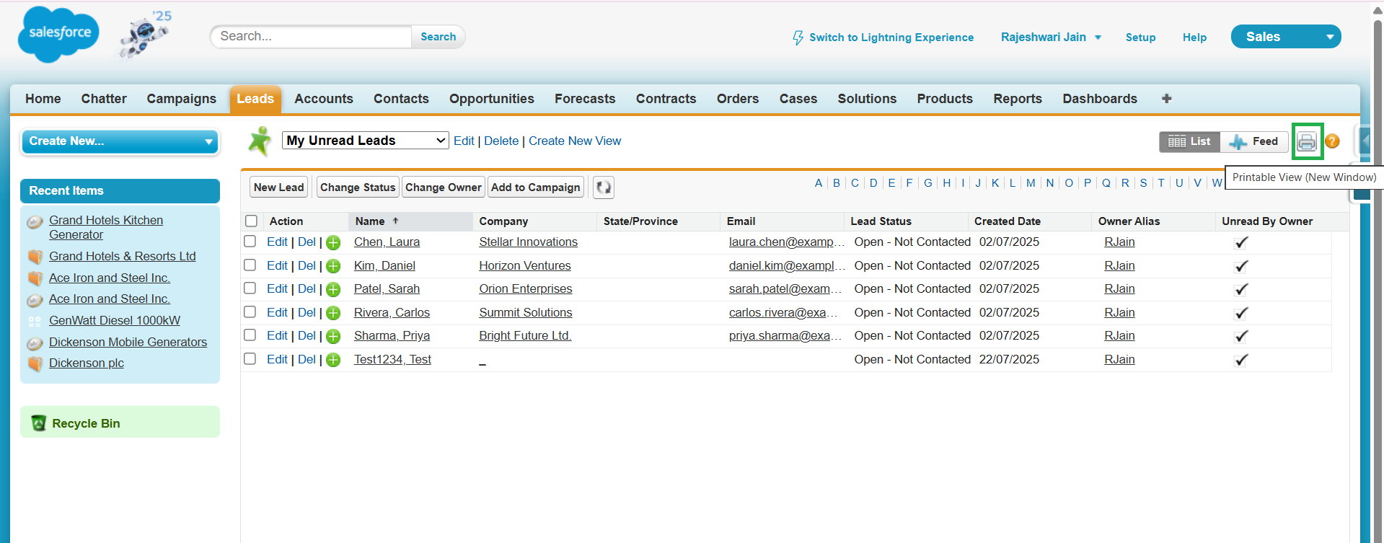Expand the Create New dropdown
The width and height of the screenshot is (1384, 543).
click(x=120, y=141)
